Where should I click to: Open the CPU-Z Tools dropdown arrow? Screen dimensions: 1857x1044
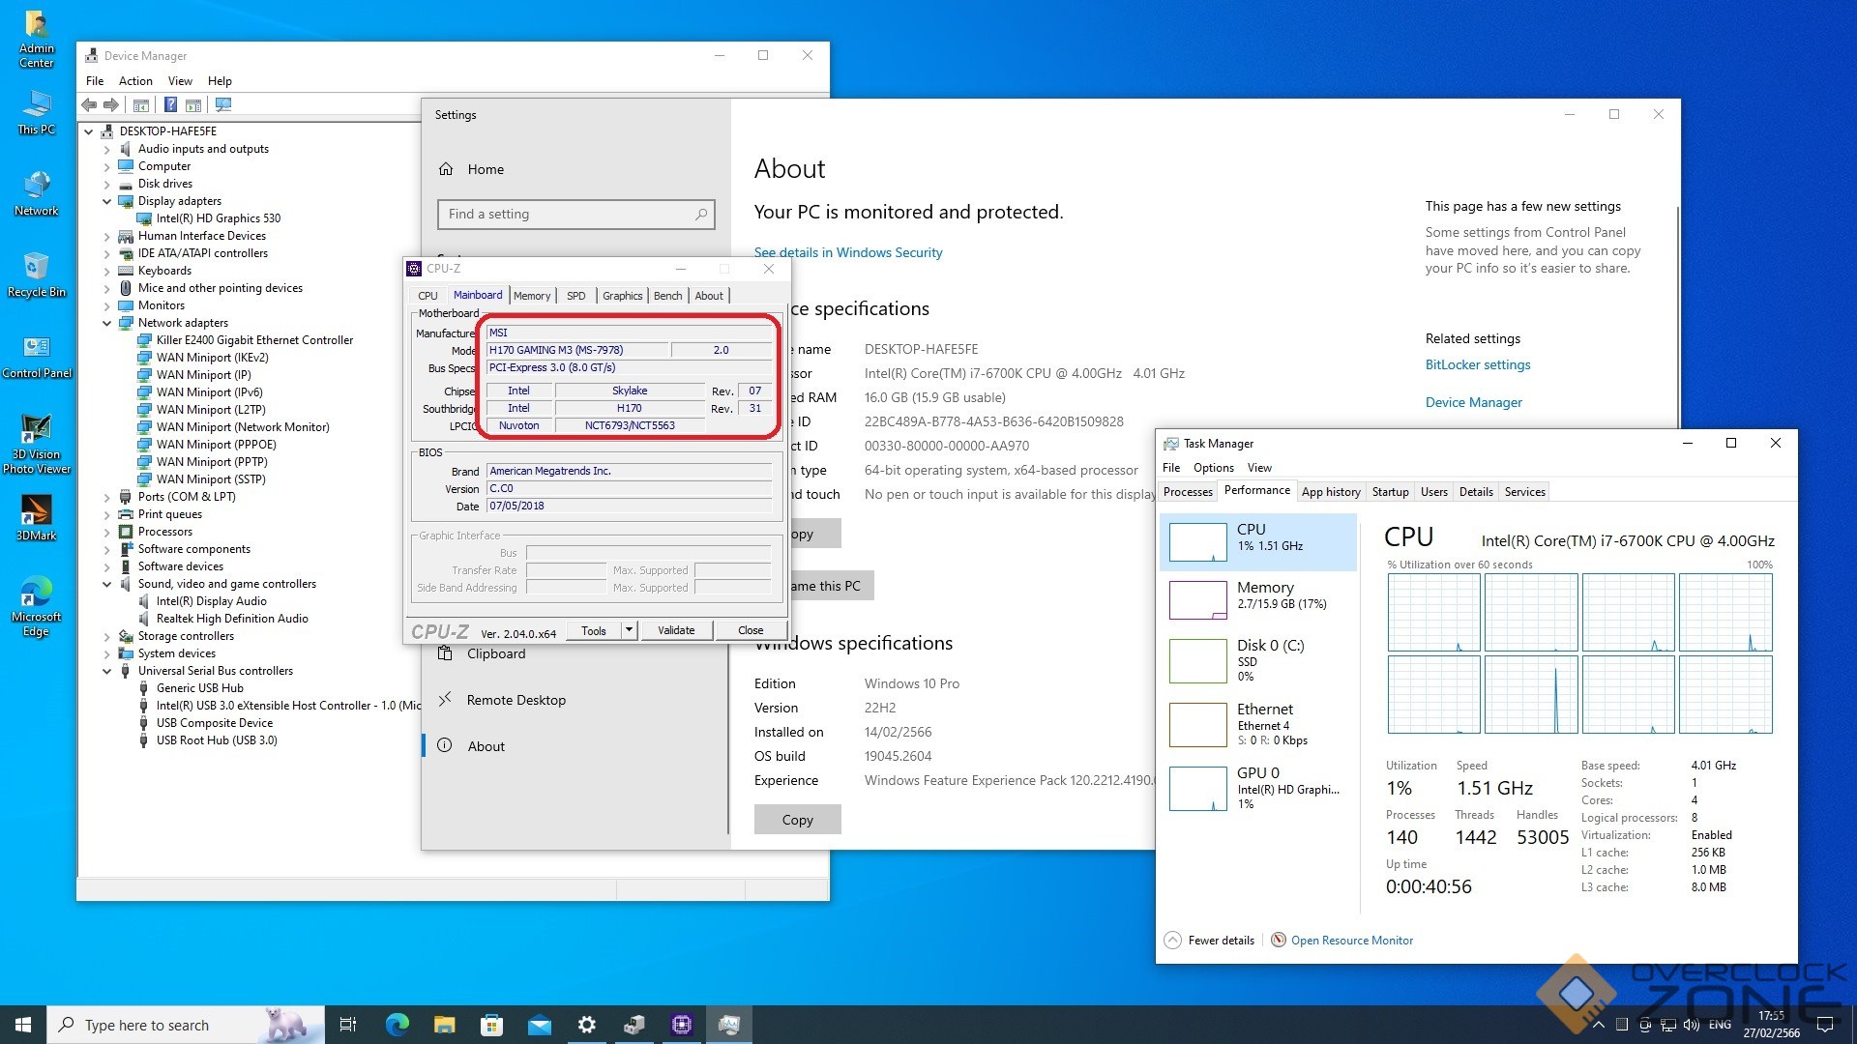tap(629, 630)
